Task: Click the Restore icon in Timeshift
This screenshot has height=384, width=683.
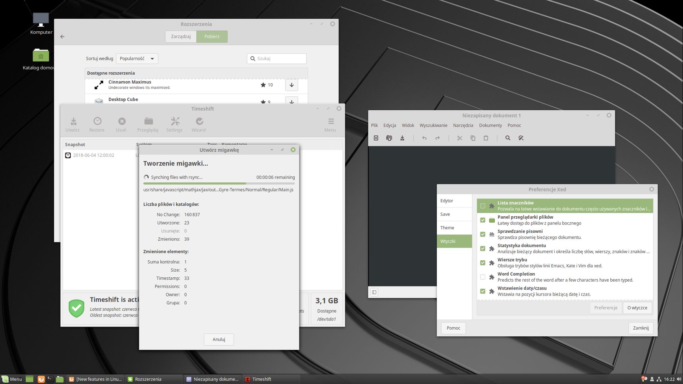Action: coord(97,121)
